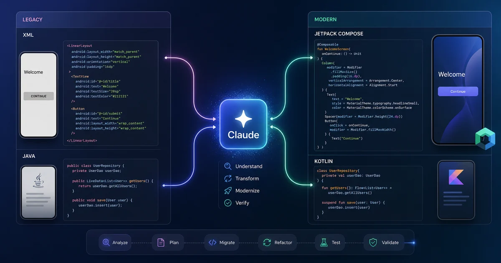This screenshot has height=263, width=501.
Task: Click the Migrate code brackets icon
Action: pyautogui.click(x=212, y=243)
